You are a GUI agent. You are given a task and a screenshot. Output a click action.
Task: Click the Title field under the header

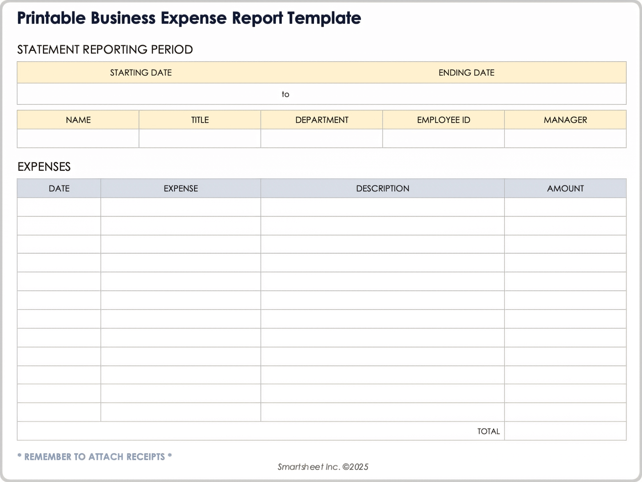point(199,138)
